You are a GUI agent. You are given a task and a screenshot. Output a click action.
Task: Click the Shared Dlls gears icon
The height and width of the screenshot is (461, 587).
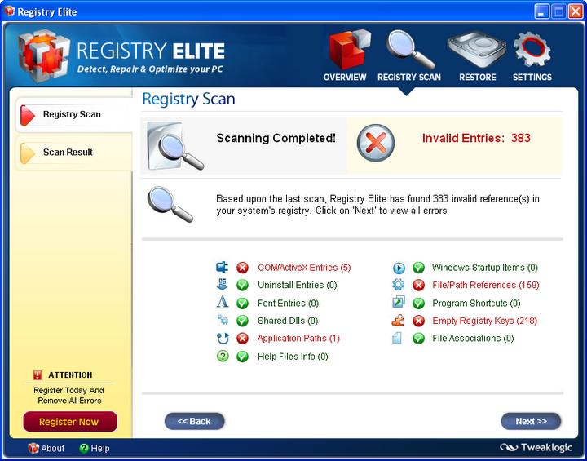pyautogui.click(x=223, y=320)
